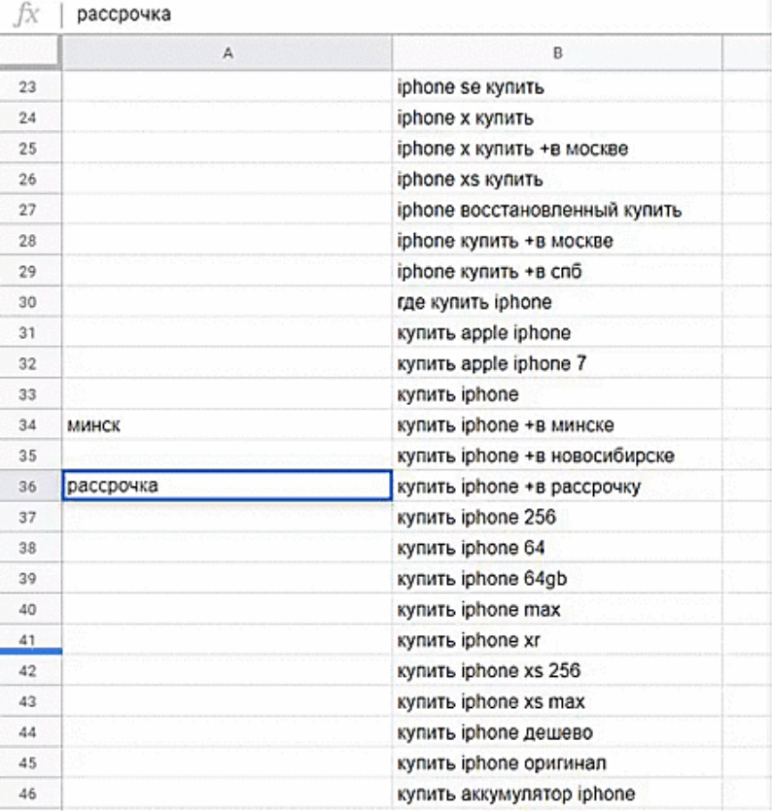
Task: Select row 35 header
Action: pyautogui.click(x=30, y=456)
